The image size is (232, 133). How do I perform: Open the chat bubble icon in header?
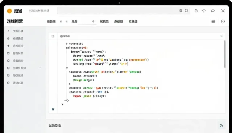click(x=213, y=11)
